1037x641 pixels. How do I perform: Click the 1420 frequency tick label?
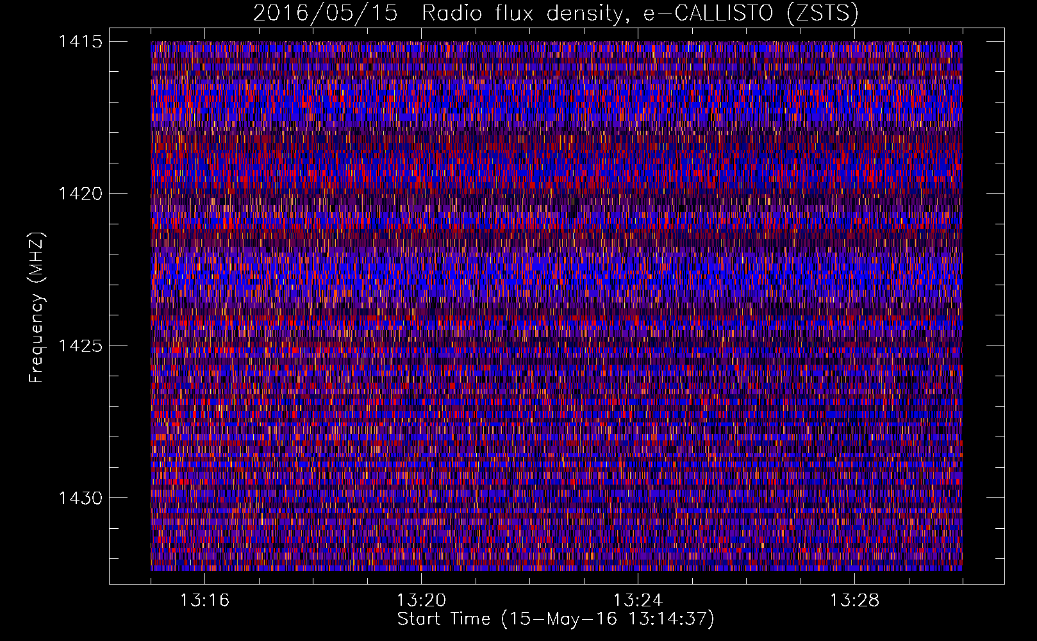tap(81, 194)
